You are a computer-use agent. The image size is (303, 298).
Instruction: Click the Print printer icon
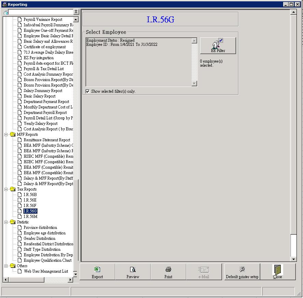(x=168, y=272)
